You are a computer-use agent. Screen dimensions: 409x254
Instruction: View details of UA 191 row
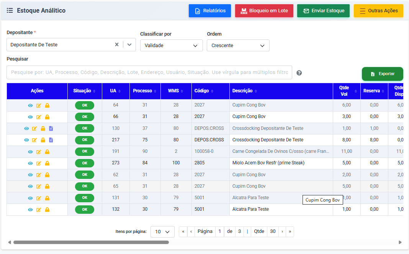point(30,152)
